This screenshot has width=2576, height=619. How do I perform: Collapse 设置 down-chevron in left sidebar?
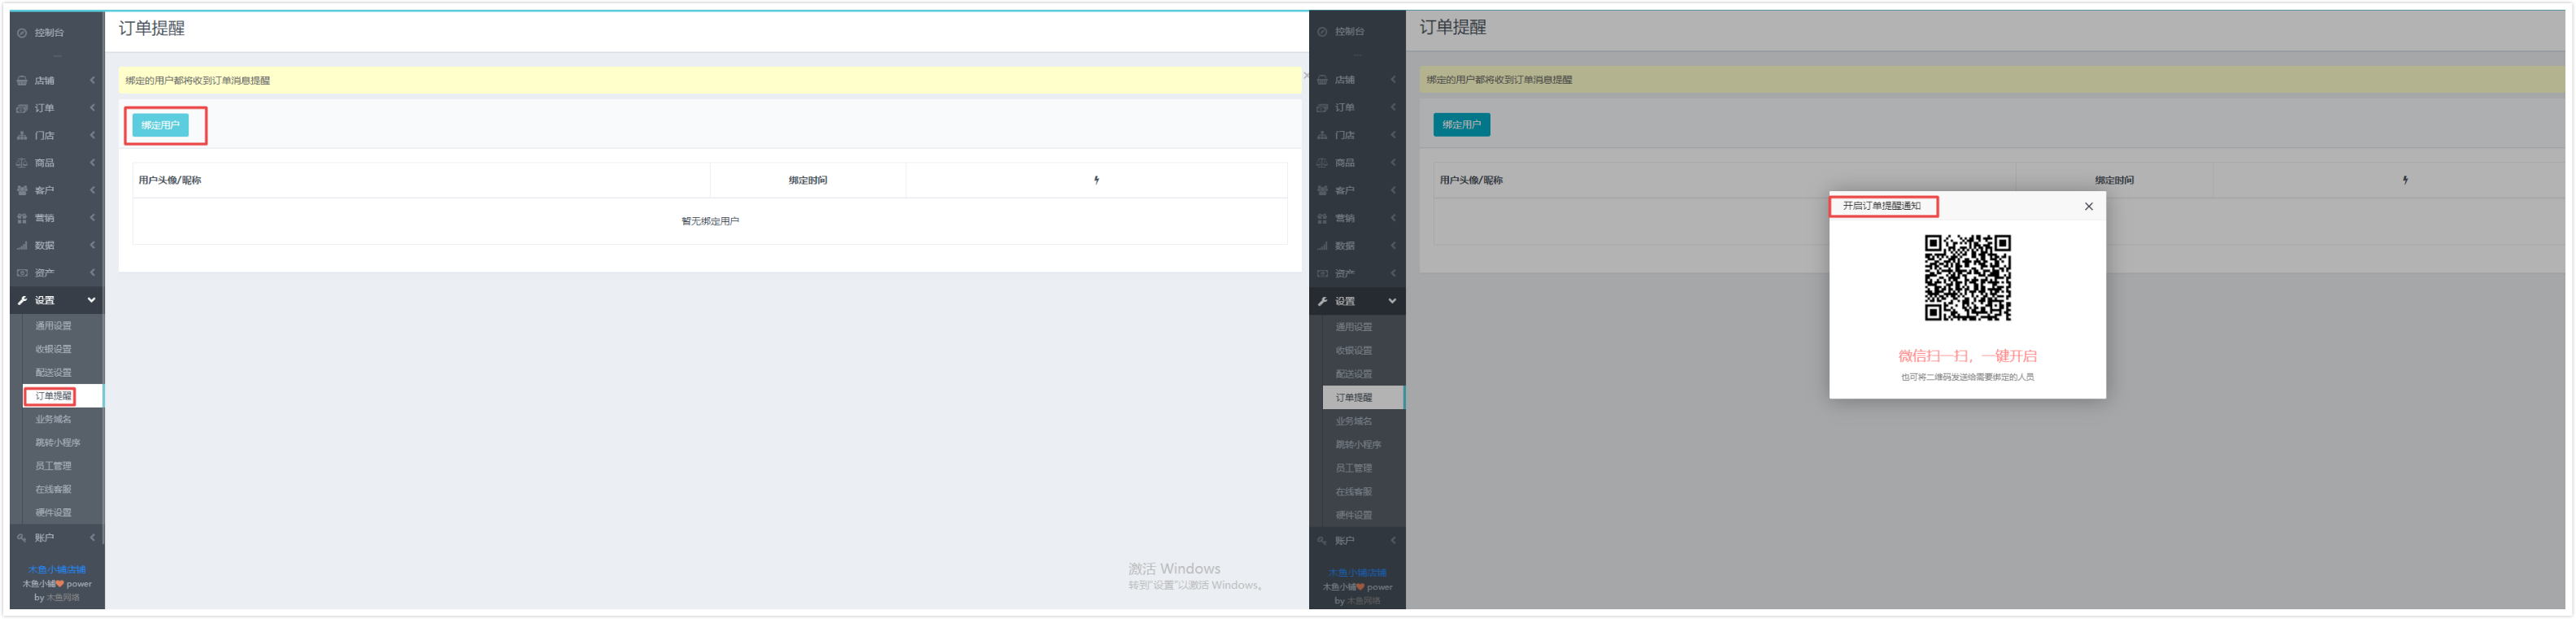[x=91, y=301]
